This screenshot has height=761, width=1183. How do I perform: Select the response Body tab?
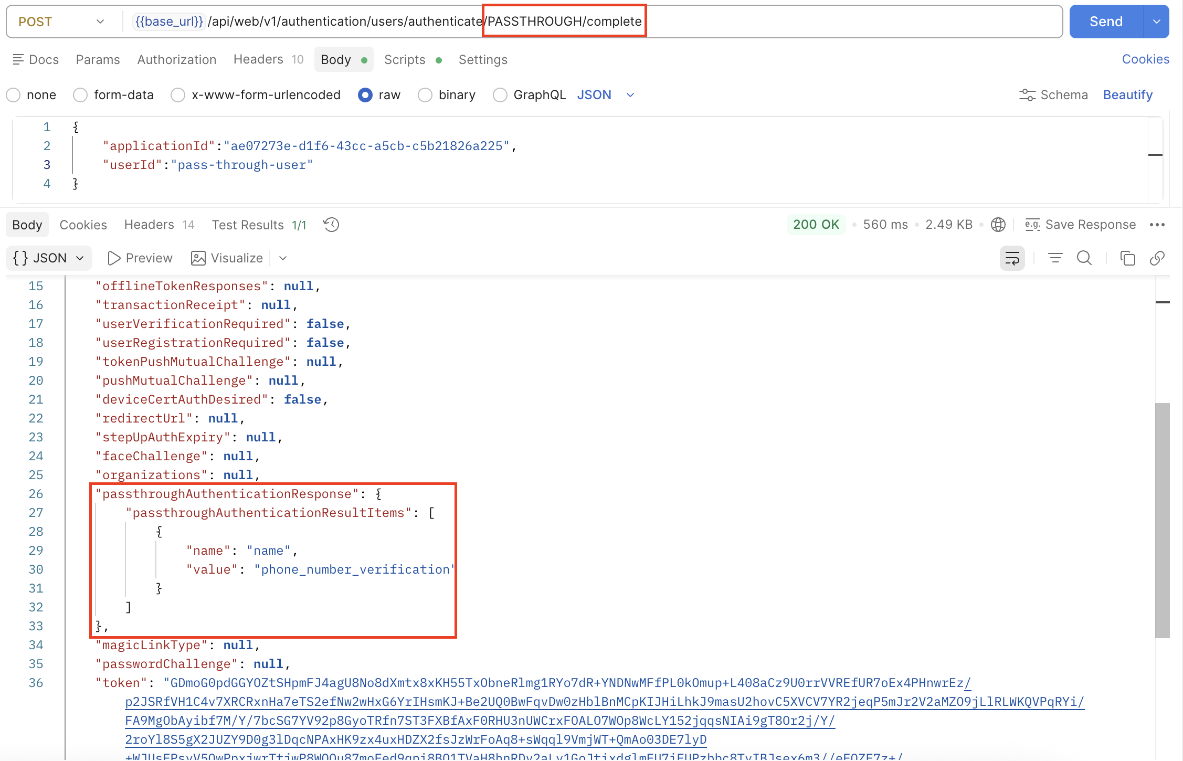[27, 225]
